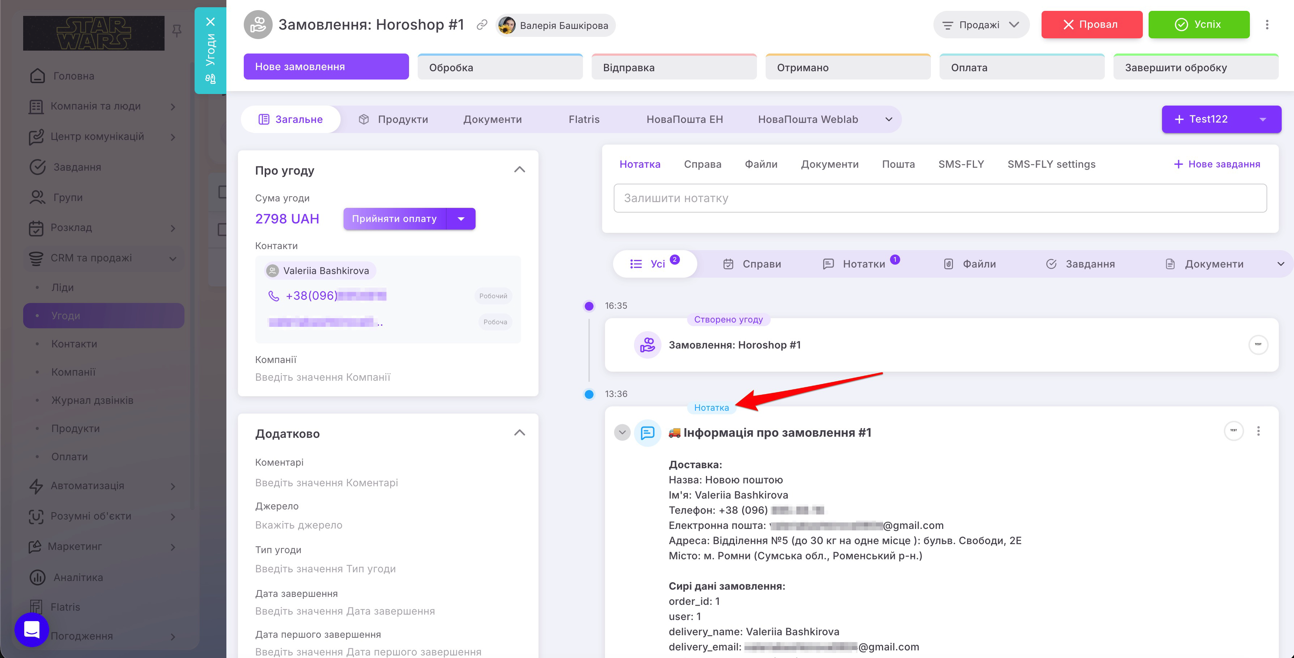
Task: Select the Справа tab
Action: [702, 164]
